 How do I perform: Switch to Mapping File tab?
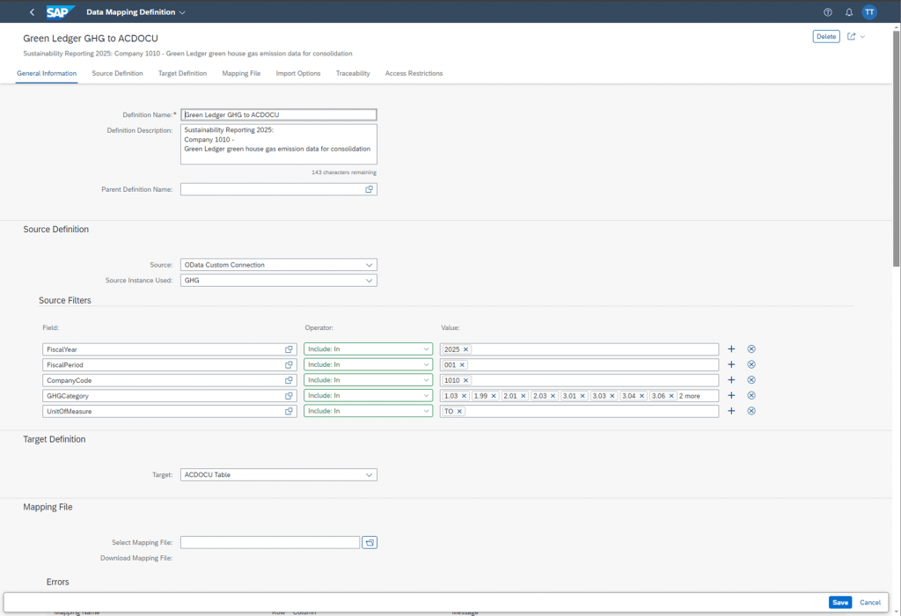coord(241,74)
